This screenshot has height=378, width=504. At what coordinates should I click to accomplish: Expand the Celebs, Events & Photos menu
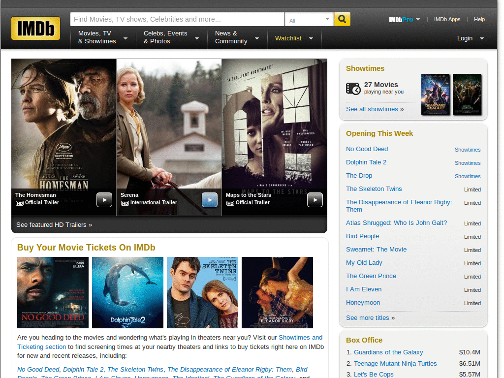point(171,37)
